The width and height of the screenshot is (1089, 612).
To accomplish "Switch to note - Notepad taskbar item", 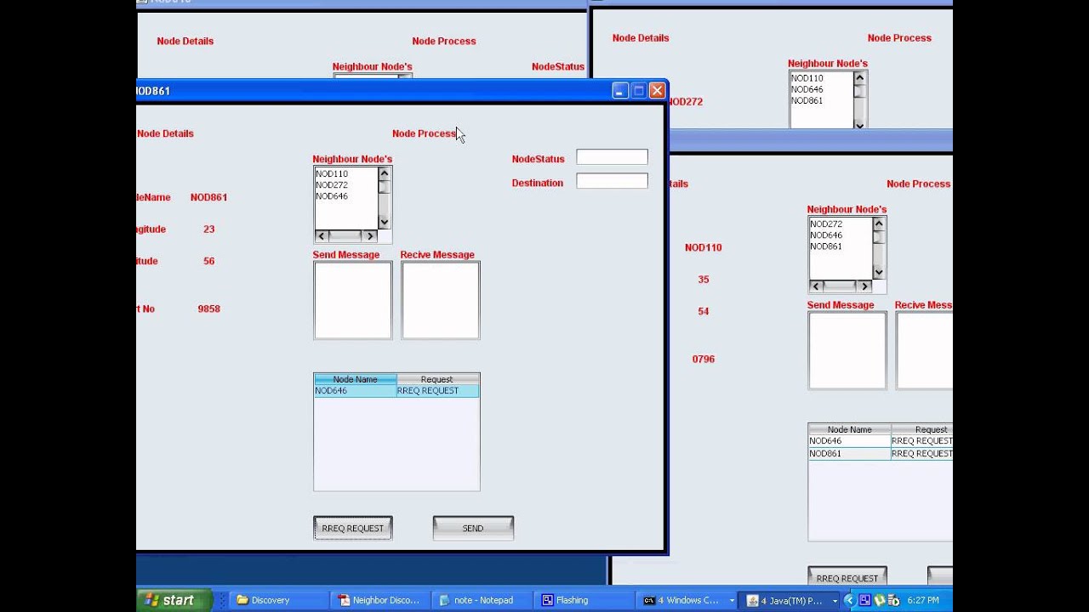I will click(x=483, y=600).
